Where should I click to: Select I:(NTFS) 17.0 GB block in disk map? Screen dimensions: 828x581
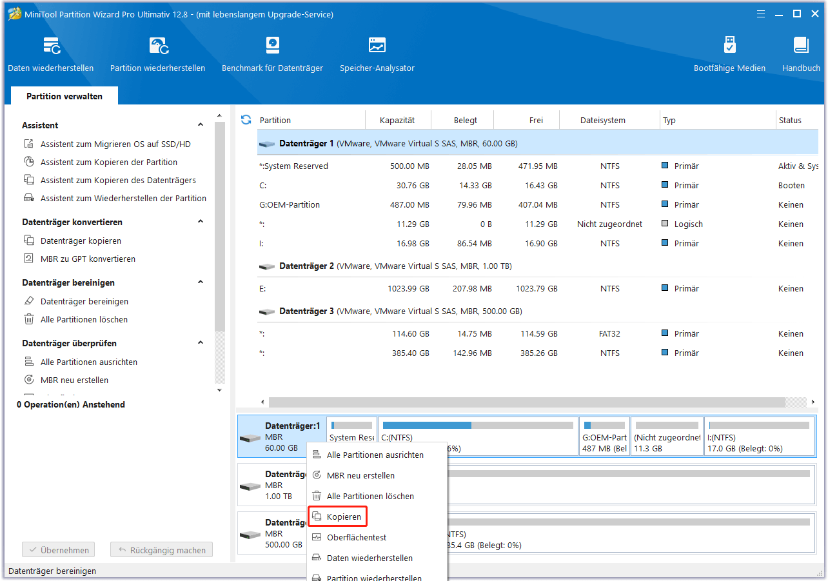(x=759, y=437)
